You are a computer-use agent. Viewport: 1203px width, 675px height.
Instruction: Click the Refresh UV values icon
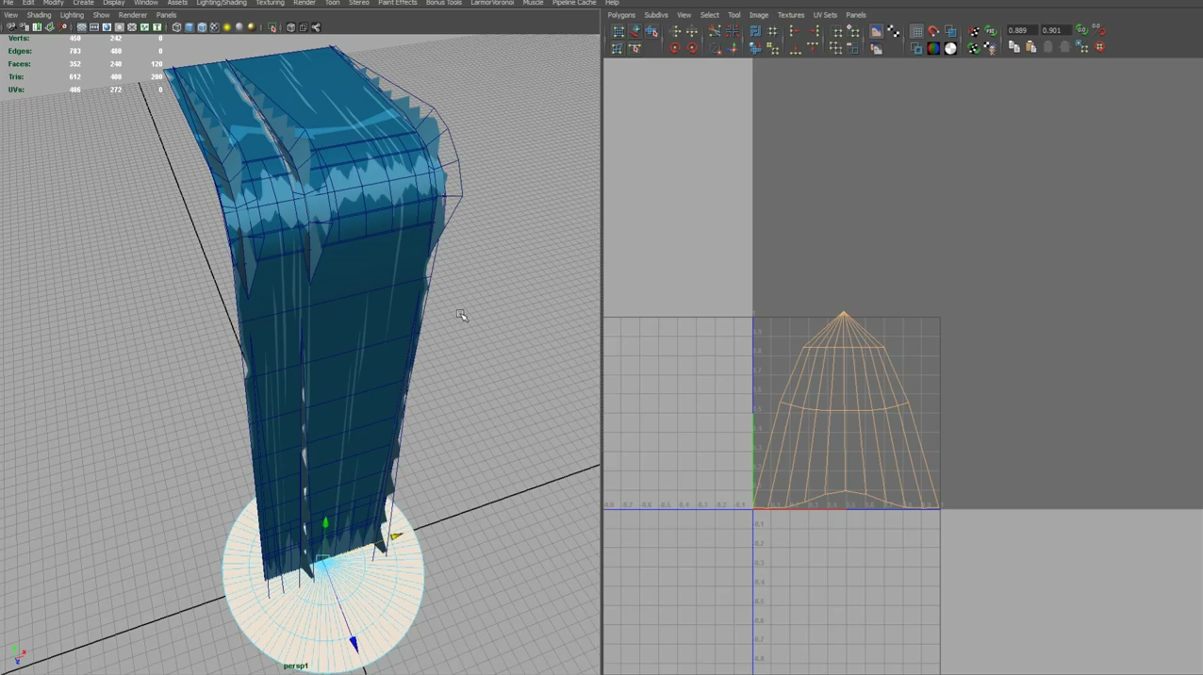pyautogui.click(x=1081, y=30)
